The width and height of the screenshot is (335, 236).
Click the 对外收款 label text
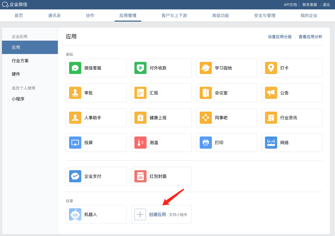point(158,68)
